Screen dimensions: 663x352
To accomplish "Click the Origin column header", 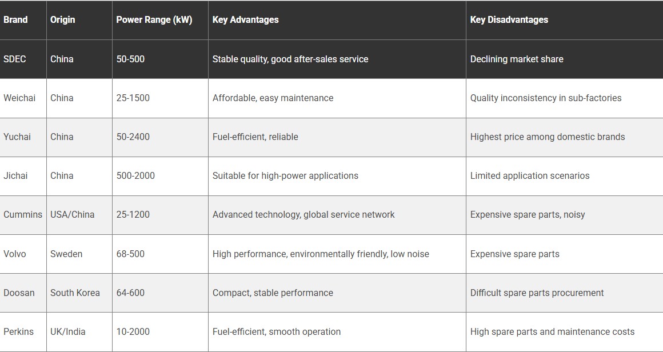I will point(62,19).
